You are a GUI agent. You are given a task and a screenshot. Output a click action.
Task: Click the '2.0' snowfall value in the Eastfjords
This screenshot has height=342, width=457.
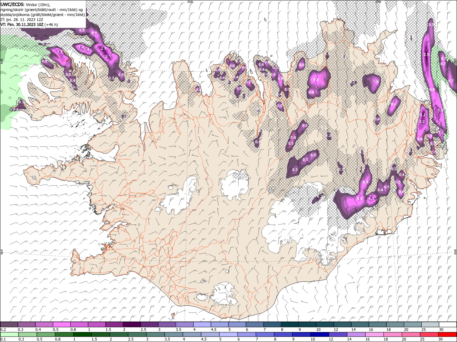422,121
